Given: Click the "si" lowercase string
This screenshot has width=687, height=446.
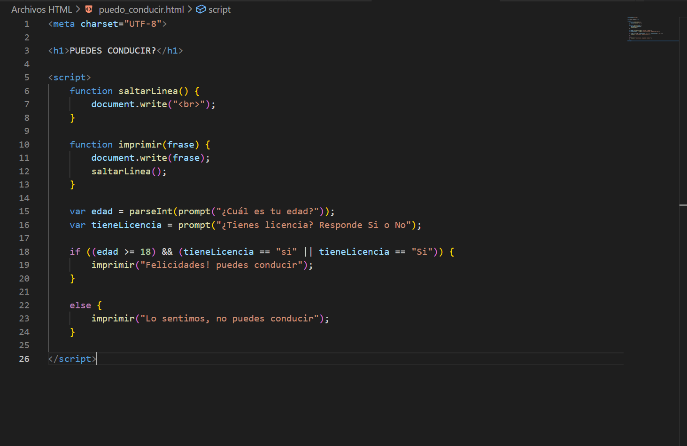Looking at the screenshot, I should coord(286,252).
